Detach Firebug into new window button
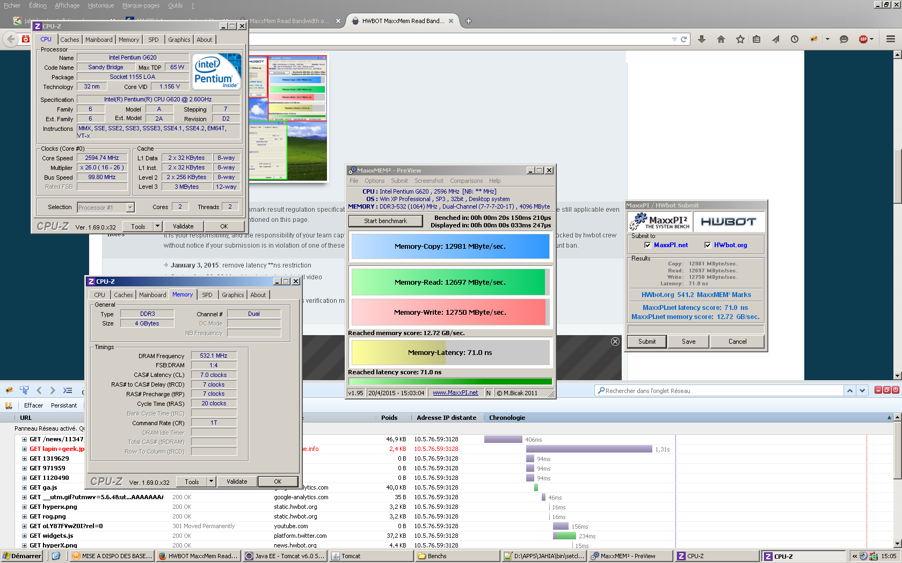 pos(887,390)
